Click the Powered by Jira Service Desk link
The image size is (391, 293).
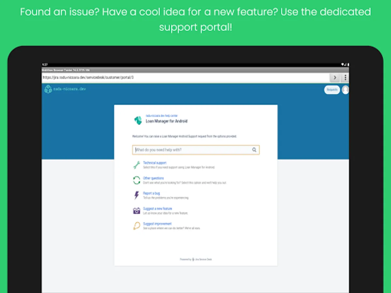click(196, 259)
